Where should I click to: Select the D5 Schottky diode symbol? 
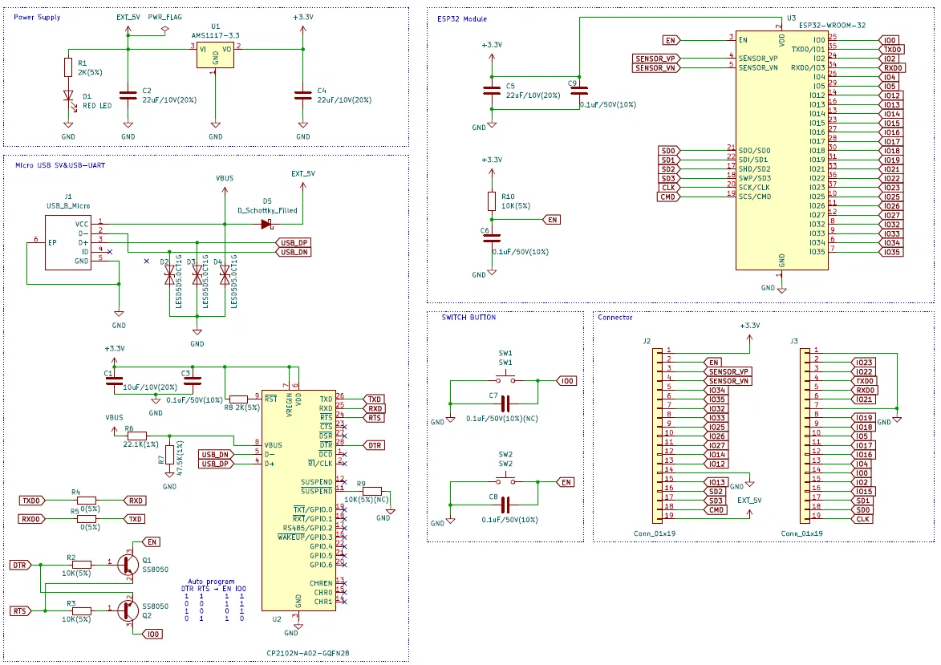pos(267,225)
